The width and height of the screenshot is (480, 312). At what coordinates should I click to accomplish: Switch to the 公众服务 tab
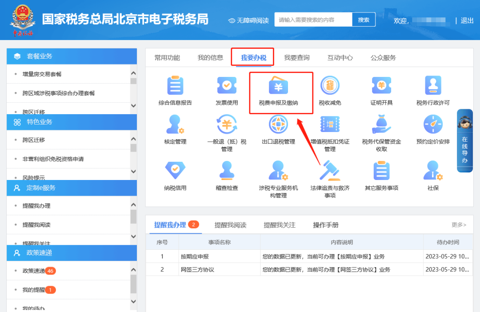click(x=383, y=58)
